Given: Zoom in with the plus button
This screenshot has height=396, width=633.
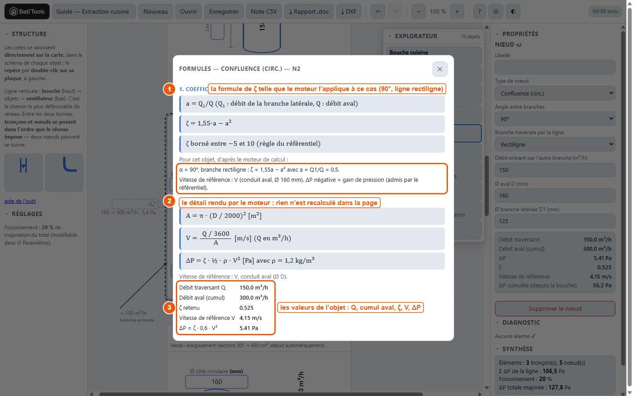Looking at the screenshot, I should (x=457, y=11).
